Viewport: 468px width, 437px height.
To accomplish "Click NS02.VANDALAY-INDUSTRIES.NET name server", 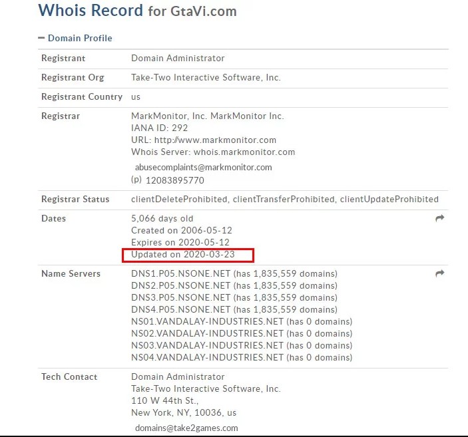I will point(242,333).
